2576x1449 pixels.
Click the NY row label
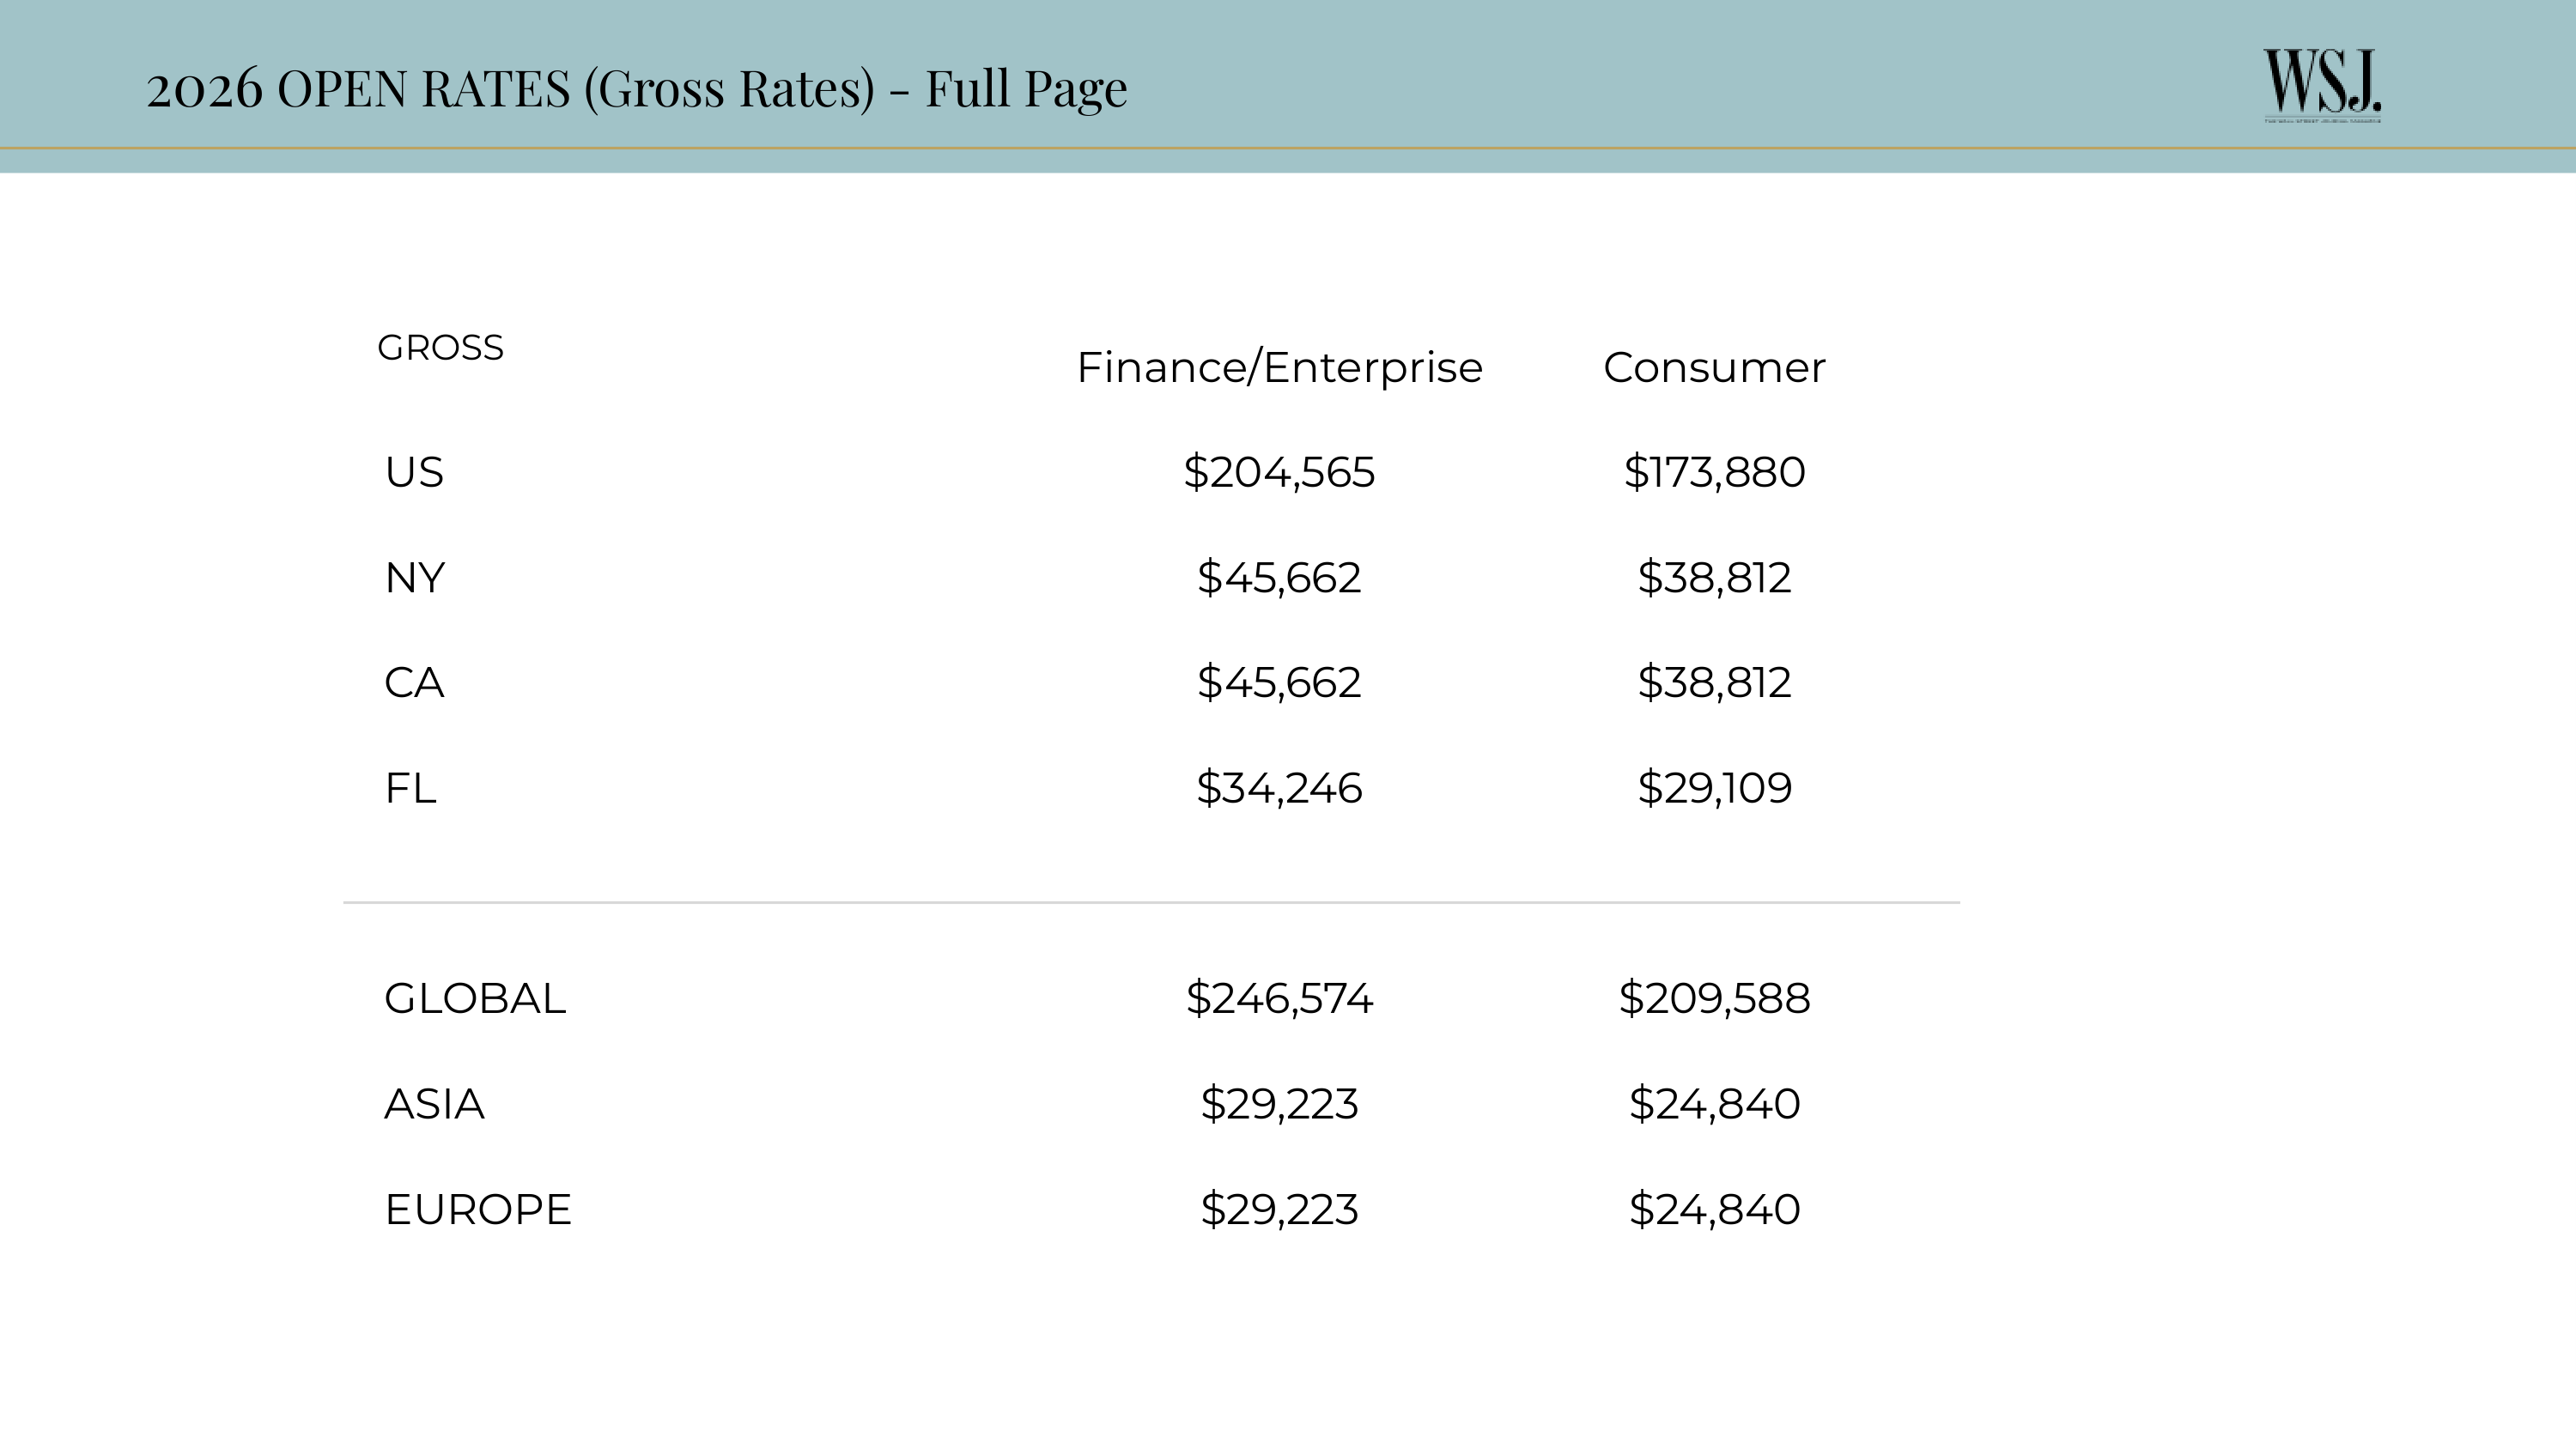414,578
